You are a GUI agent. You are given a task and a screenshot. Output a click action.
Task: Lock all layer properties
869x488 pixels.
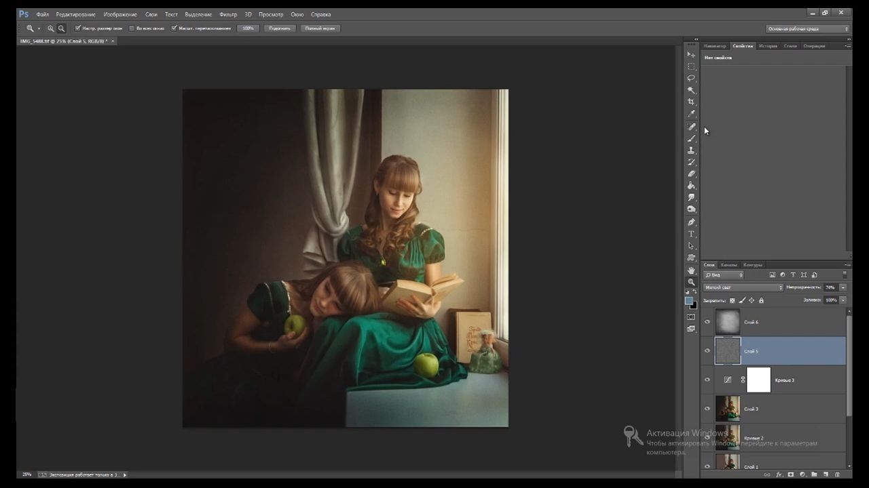[761, 300]
